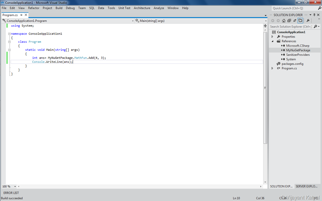The width and height of the screenshot is (322, 201).
Task: Open the Refactor menu
Action: tap(34, 8)
